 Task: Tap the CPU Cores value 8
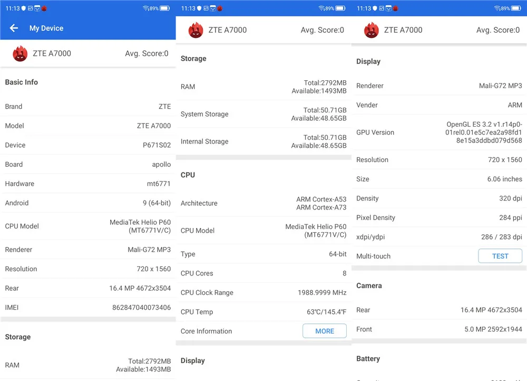point(345,273)
